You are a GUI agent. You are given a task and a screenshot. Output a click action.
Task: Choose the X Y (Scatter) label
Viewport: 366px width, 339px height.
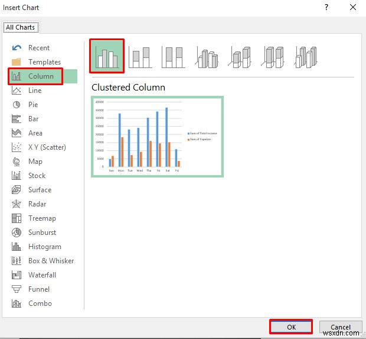pos(47,147)
